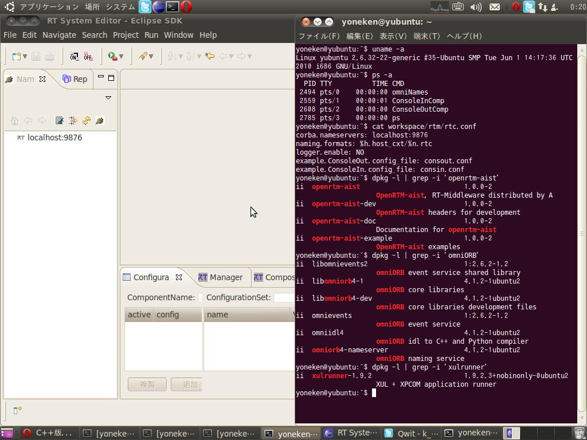
Task: Expand the external tools run dropdown
Action: tap(121, 57)
